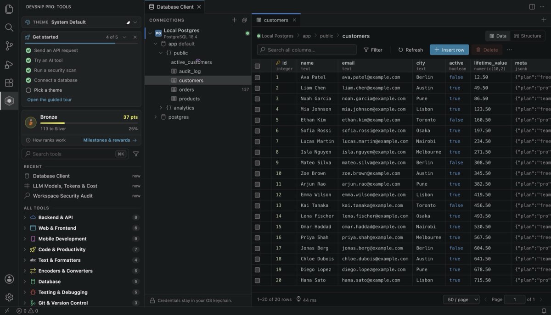Click the Search tools input field

point(75,154)
